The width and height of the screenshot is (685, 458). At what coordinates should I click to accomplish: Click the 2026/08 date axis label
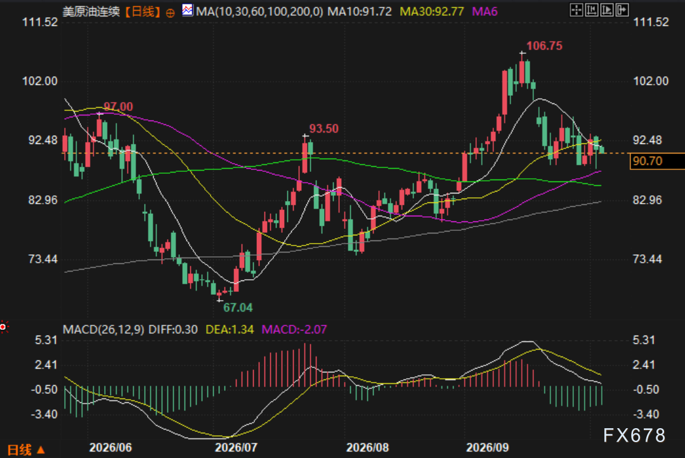point(367,447)
